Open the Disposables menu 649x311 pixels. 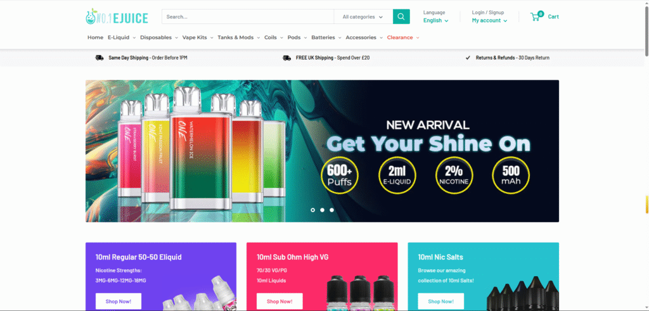click(x=159, y=37)
